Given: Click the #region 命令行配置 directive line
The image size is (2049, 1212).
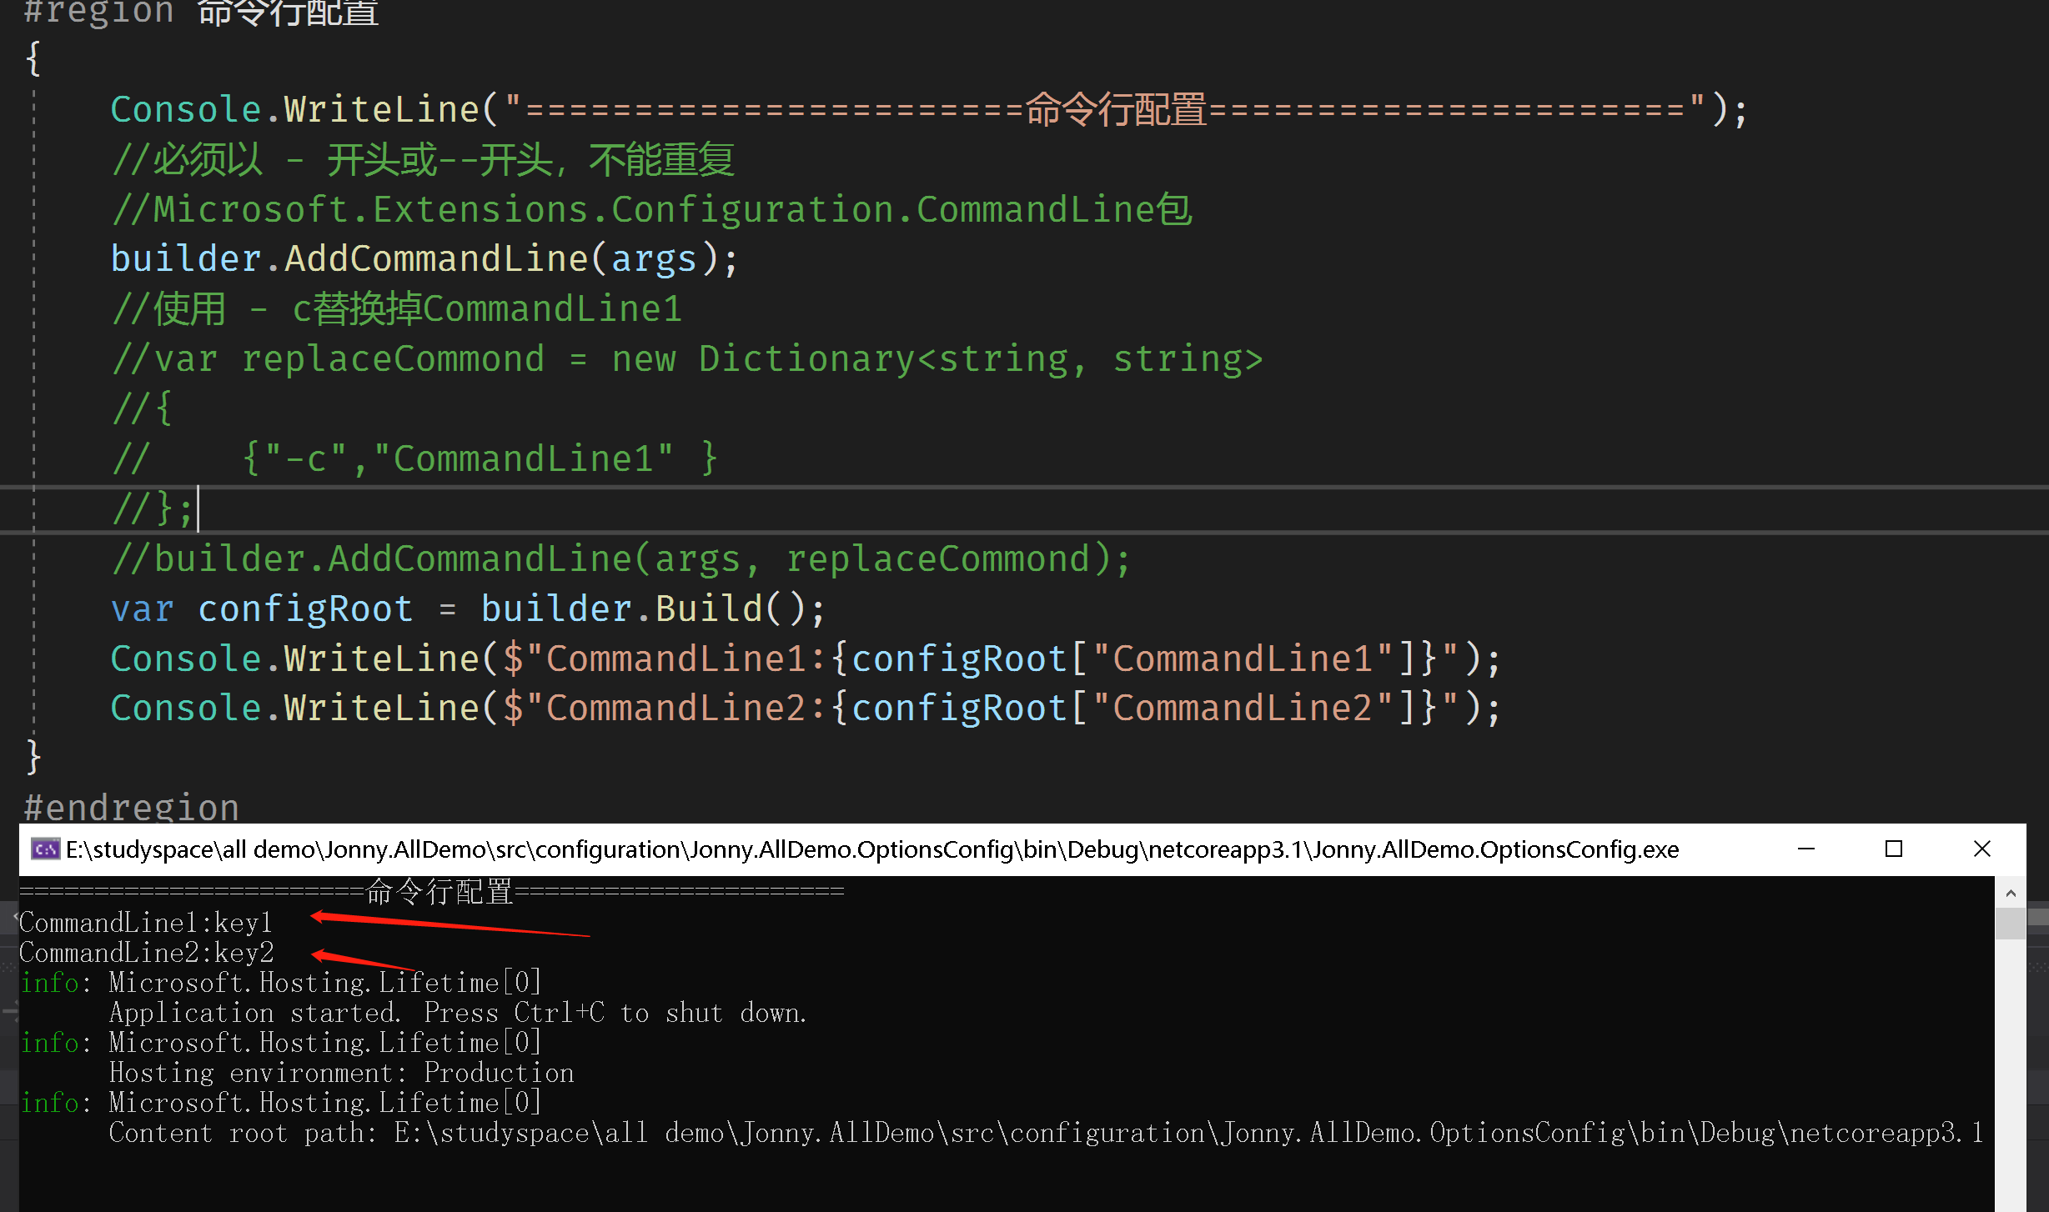Looking at the screenshot, I should 201,13.
